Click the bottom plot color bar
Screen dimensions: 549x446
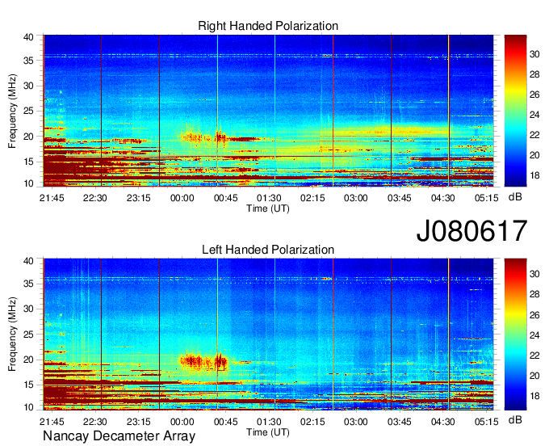click(x=515, y=334)
